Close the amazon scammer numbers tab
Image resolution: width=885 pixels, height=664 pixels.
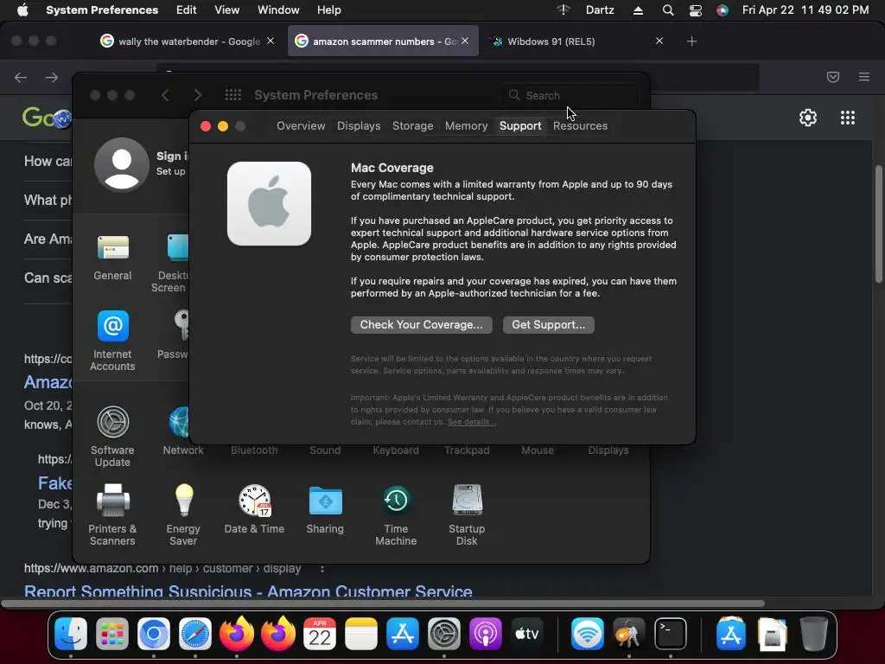click(x=464, y=41)
